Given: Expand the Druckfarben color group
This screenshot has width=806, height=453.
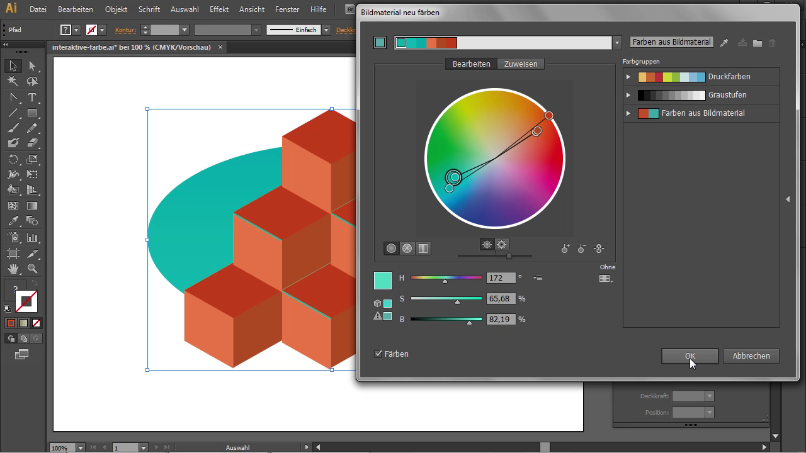Looking at the screenshot, I should (x=628, y=77).
